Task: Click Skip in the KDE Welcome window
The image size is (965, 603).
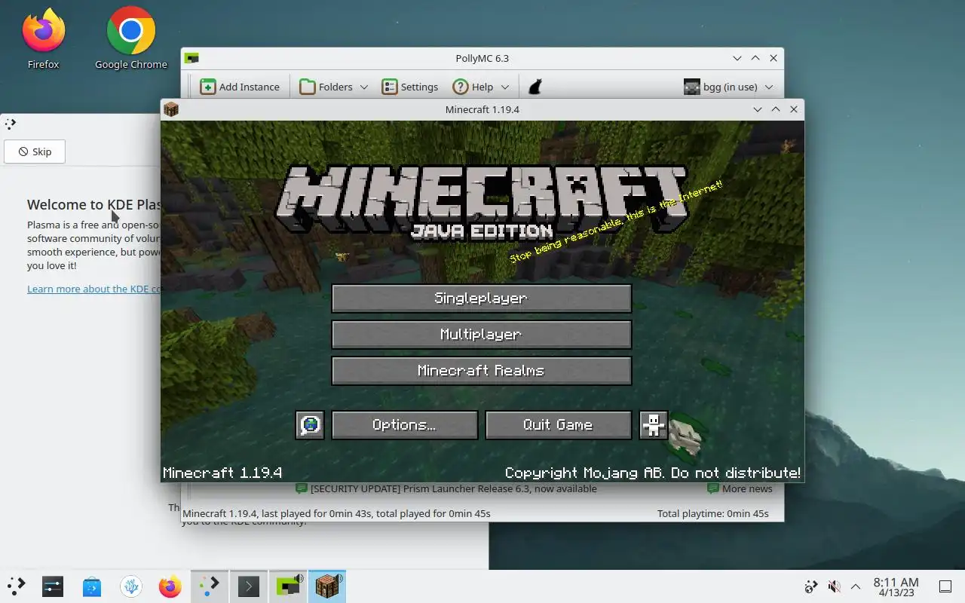Action: click(x=35, y=152)
